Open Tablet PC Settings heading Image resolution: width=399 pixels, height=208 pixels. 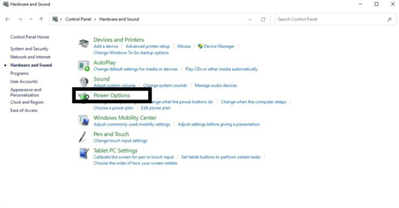point(115,150)
